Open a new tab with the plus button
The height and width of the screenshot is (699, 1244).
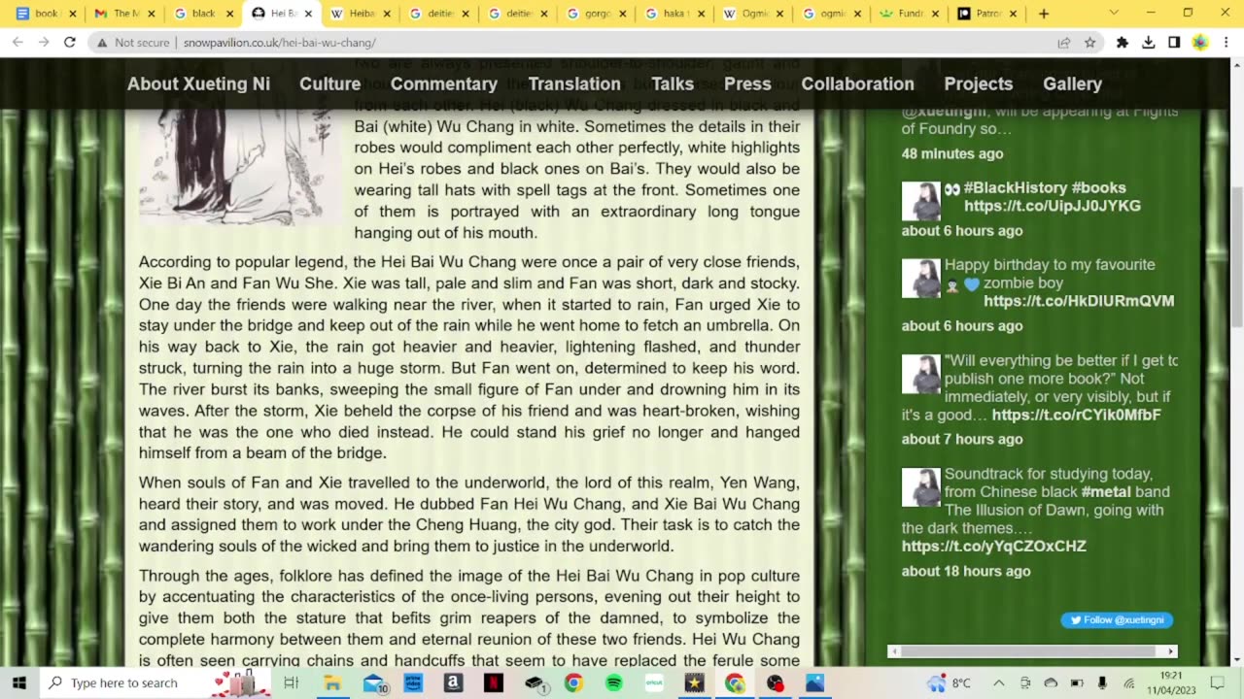tap(1044, 14)
